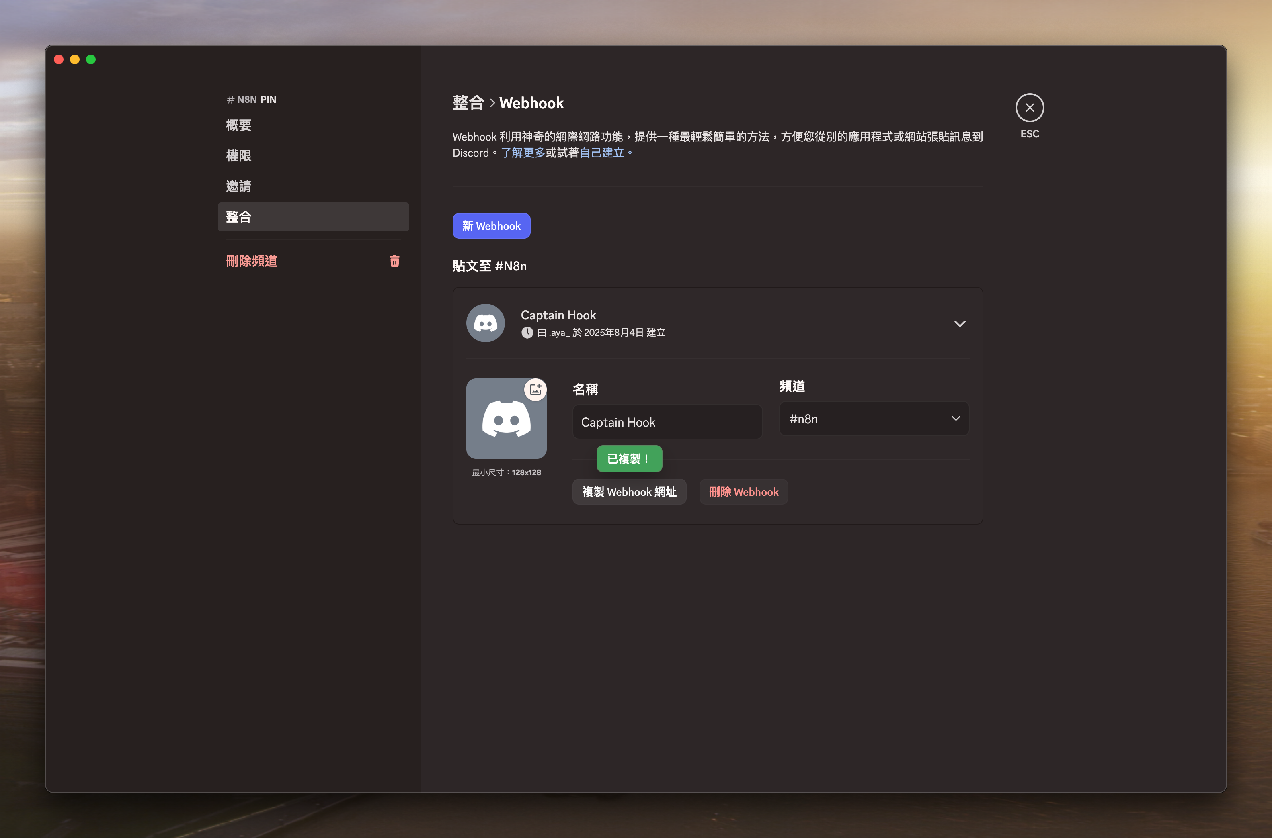The image size is (1272, 838).
Task: Click the trash icon beside 刪除頻道
Action: 395,262
